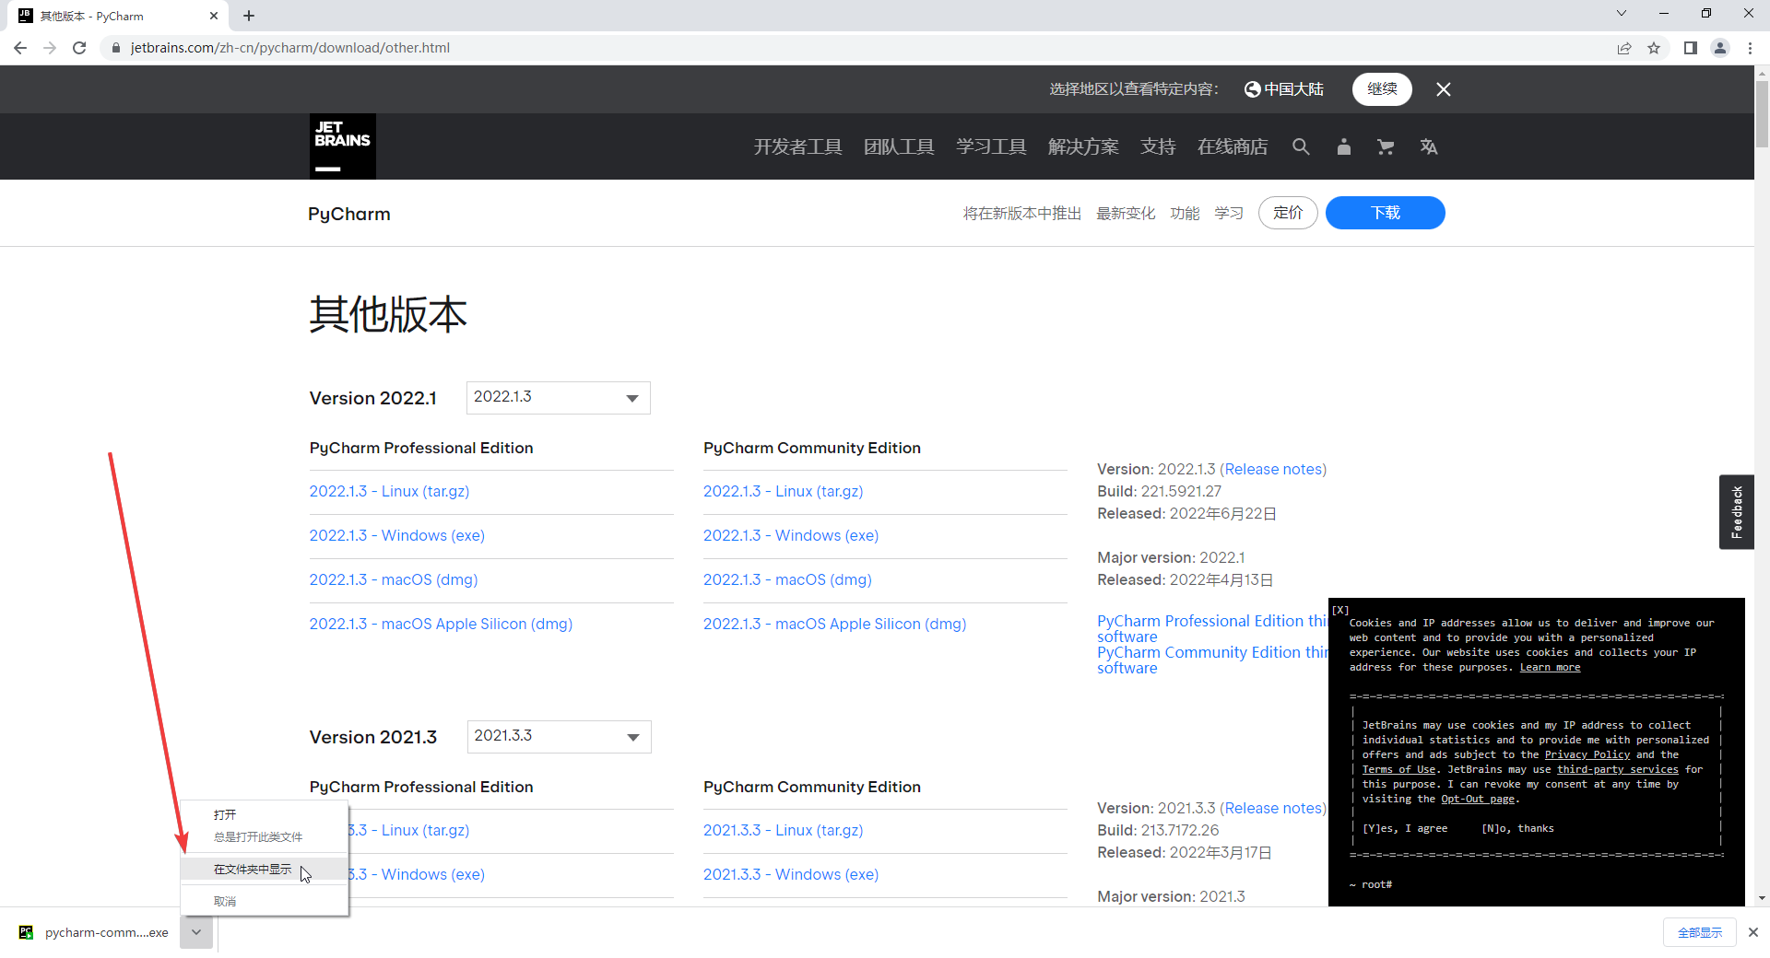Click the 定价 button
The height and width of the screenshot is (958, 1770).
(x=1288, y=213)
